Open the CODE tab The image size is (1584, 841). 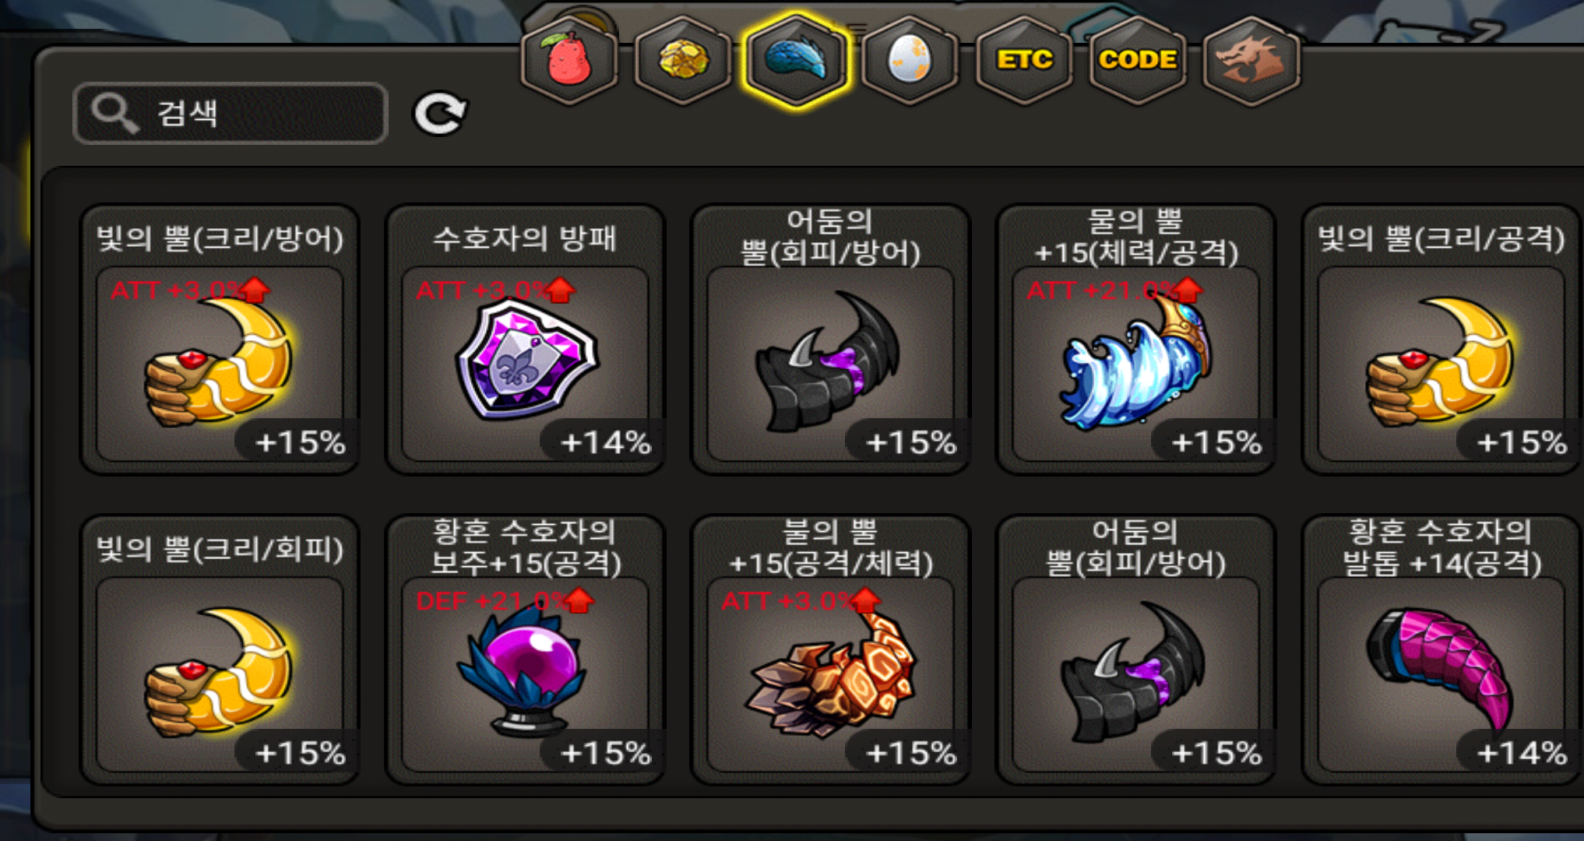[1137, 60]
